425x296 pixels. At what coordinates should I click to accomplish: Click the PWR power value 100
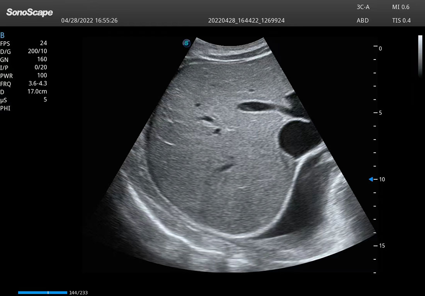42,75
